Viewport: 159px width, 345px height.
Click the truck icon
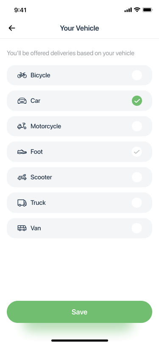[22, 203]
